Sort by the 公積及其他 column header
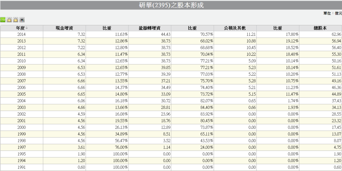 point(235,28)
